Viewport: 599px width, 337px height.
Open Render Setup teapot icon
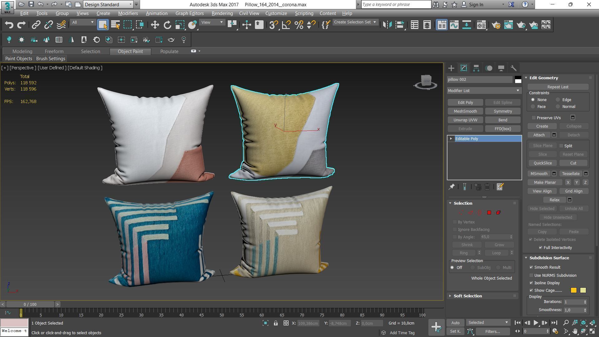coord(496,25)
